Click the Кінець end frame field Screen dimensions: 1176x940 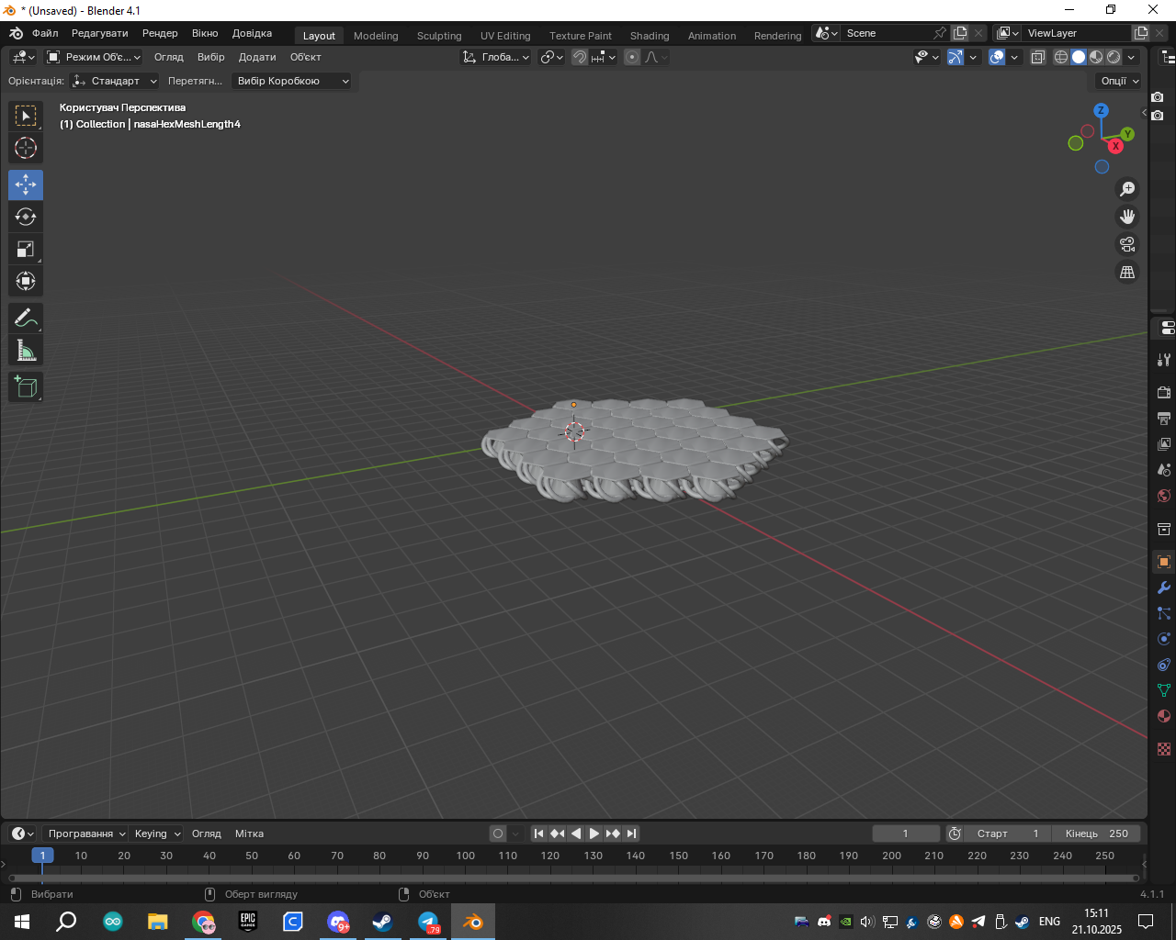[x=1097, y=834]
